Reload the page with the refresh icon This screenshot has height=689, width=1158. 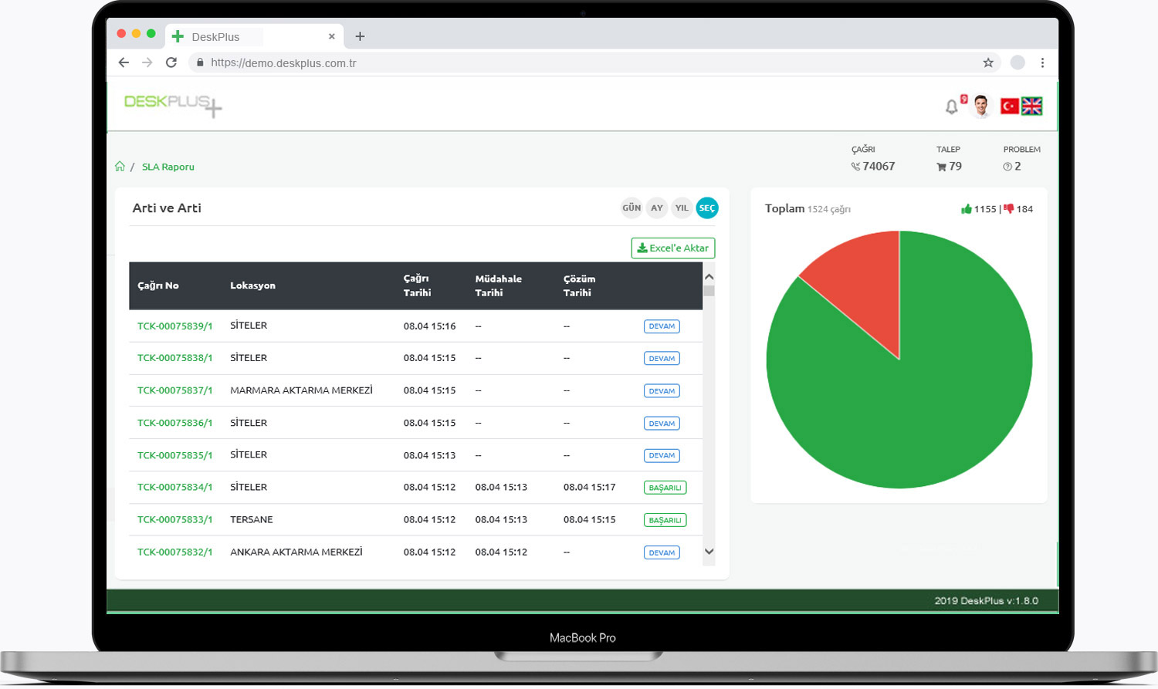(171, 62)
